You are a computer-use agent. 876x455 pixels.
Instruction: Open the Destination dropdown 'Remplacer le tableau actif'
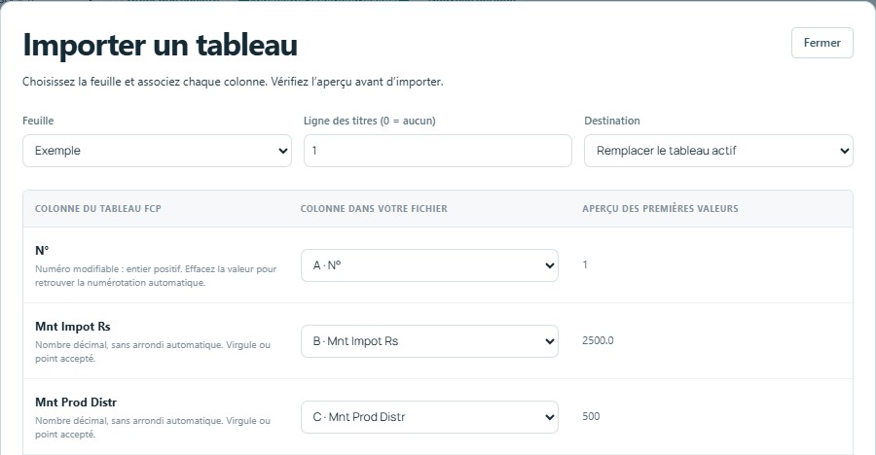(x=718, y=151)
